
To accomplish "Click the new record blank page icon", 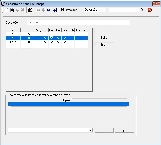I will (x=7, y=10).
